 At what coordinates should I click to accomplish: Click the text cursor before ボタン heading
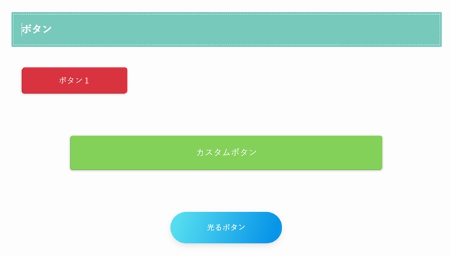[x=21, y=30]
